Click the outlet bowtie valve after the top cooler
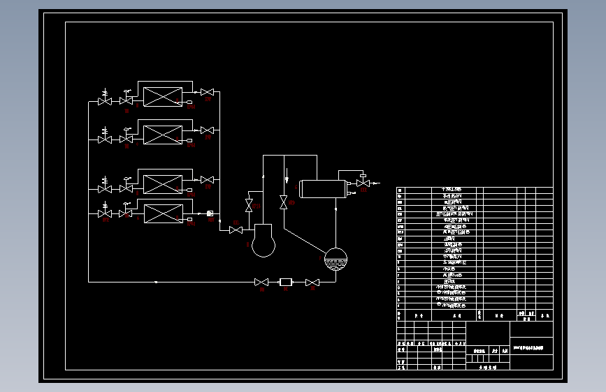Viewport: 606px width, 392px height. (207, 92)
